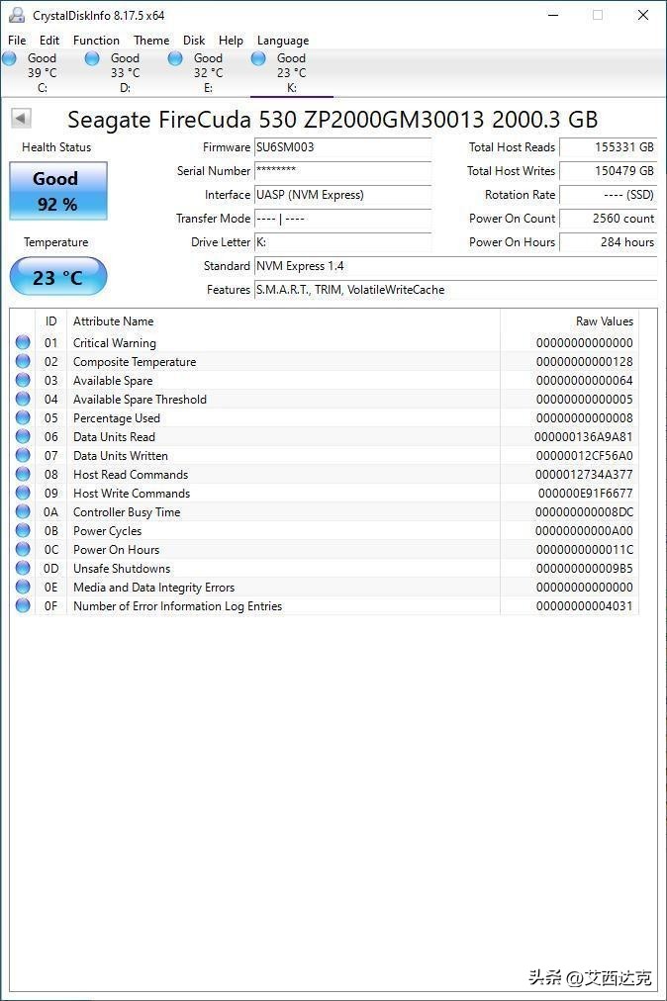
Task: Select the Controller Busy Time attribute name
Action: click(x=127, y=512)
